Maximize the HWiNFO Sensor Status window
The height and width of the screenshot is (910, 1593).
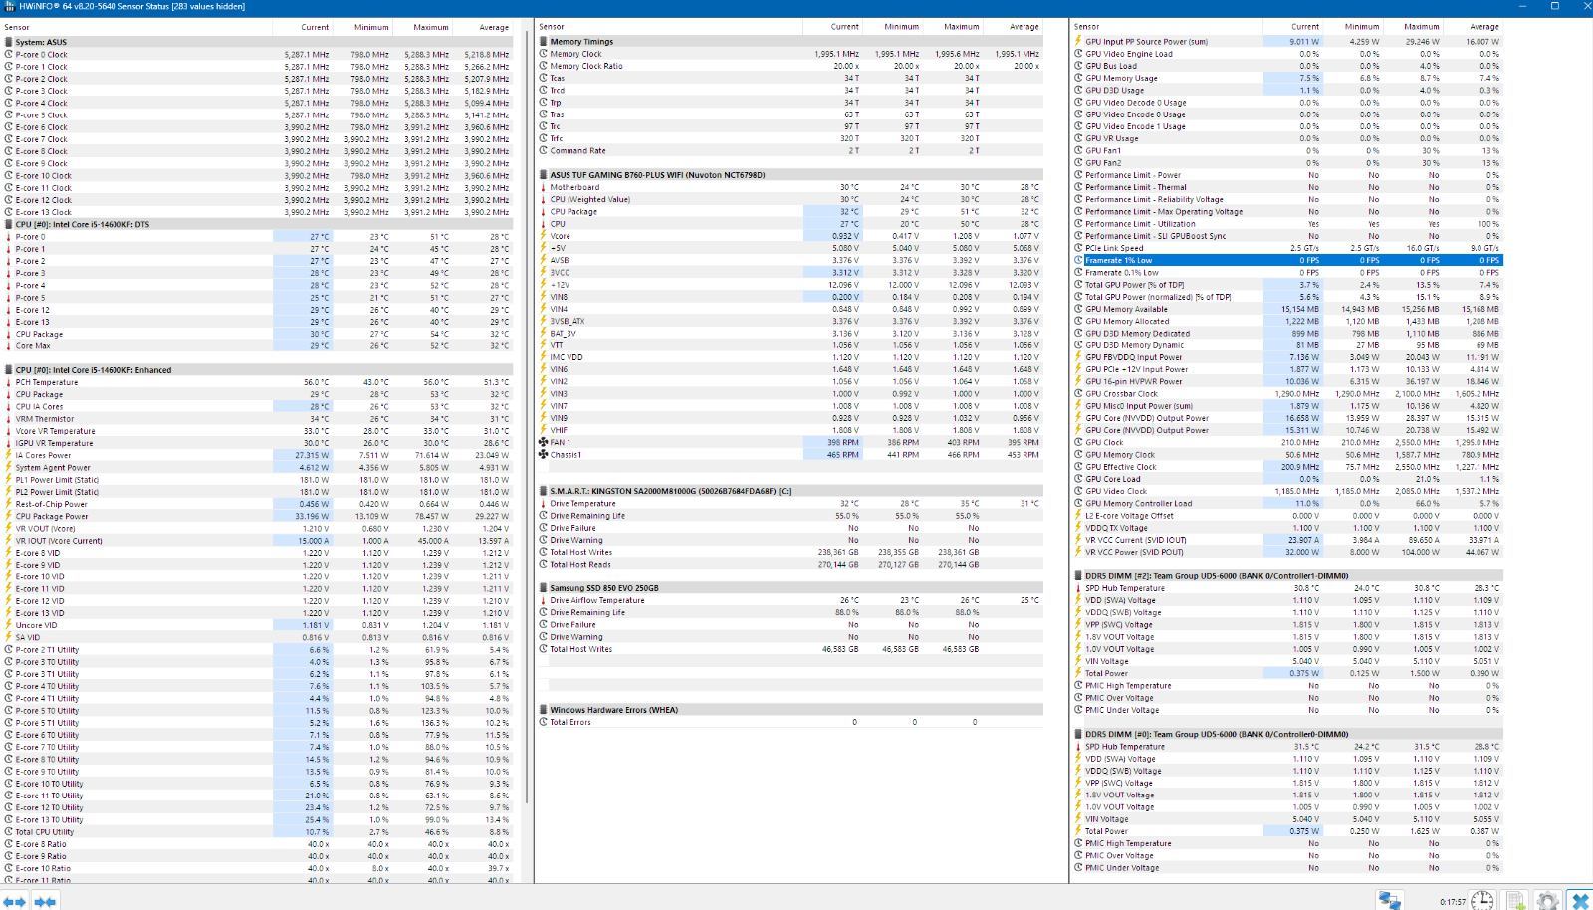click(x=1555, y=6)
